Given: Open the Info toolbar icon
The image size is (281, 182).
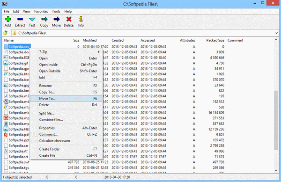Looking at the screenshot, I should (81, 19).
